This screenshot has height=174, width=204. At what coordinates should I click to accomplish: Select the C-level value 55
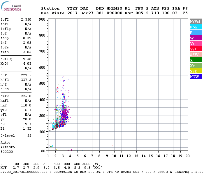click(x=29, y=135)
